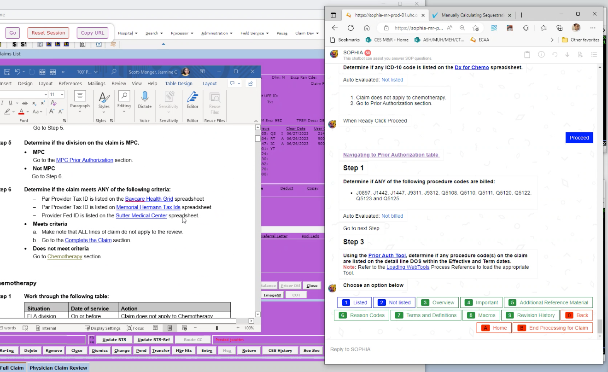Viewport: 608px width, 372px height.
Task: Click the Edge address bar URL
Action: click(419, 28)
